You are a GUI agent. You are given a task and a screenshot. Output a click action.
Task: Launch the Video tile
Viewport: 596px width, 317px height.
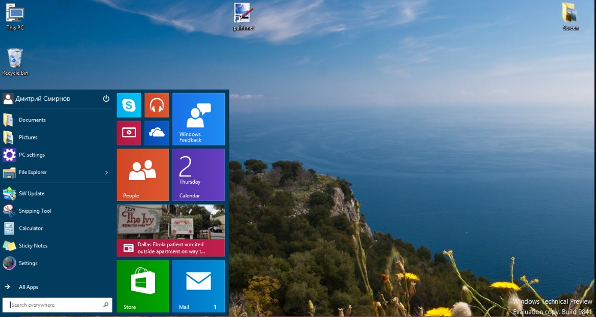(x=128, y=133)
